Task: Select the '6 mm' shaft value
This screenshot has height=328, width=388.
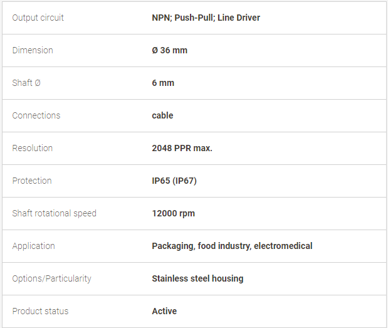Action: pyautogui.click(x=163, y=83)
